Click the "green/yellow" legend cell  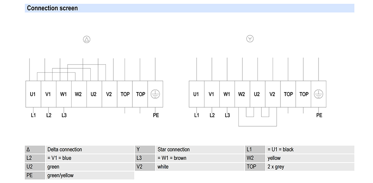point(60,175)
